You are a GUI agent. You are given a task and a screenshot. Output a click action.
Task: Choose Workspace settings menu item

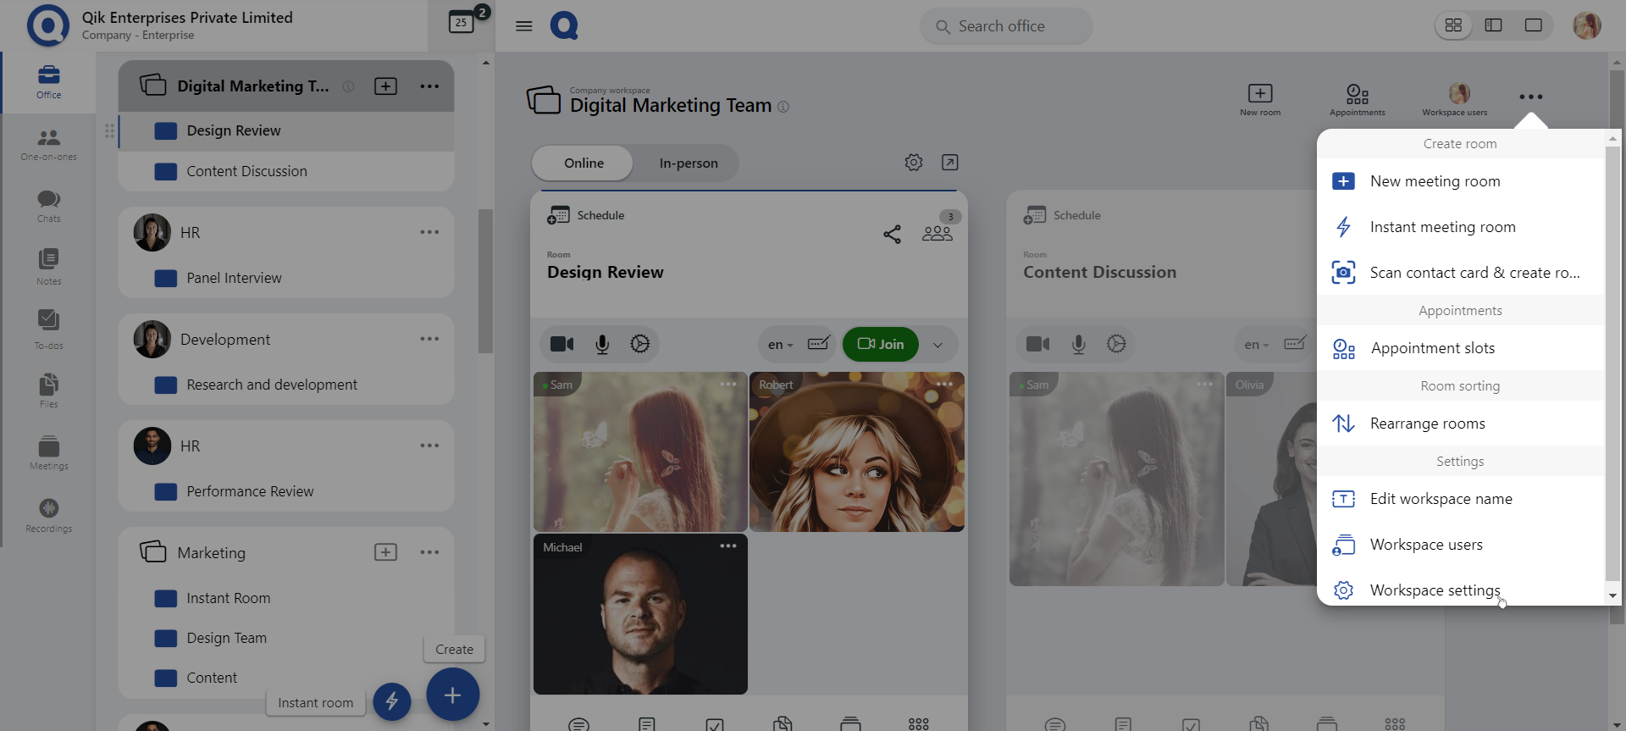[1435, 590]
